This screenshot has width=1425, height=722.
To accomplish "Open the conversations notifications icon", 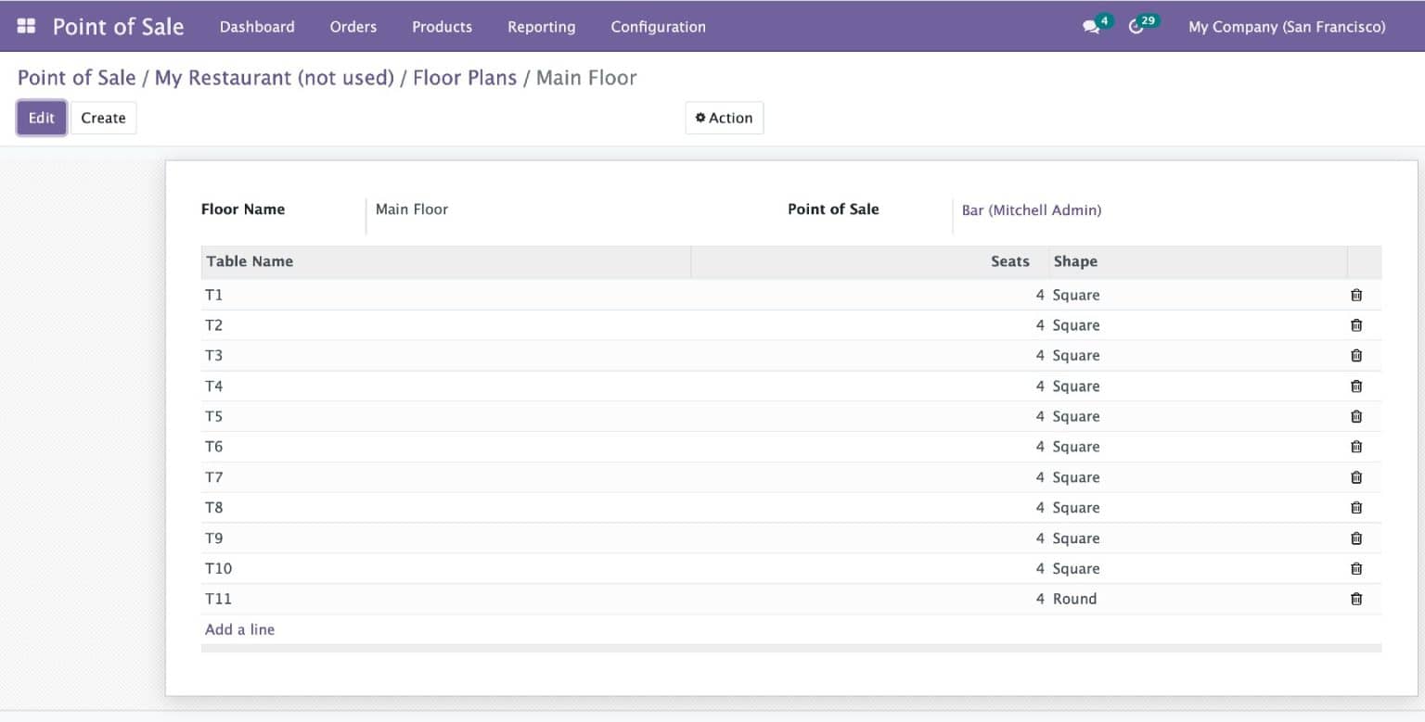I will [1089, 25].
